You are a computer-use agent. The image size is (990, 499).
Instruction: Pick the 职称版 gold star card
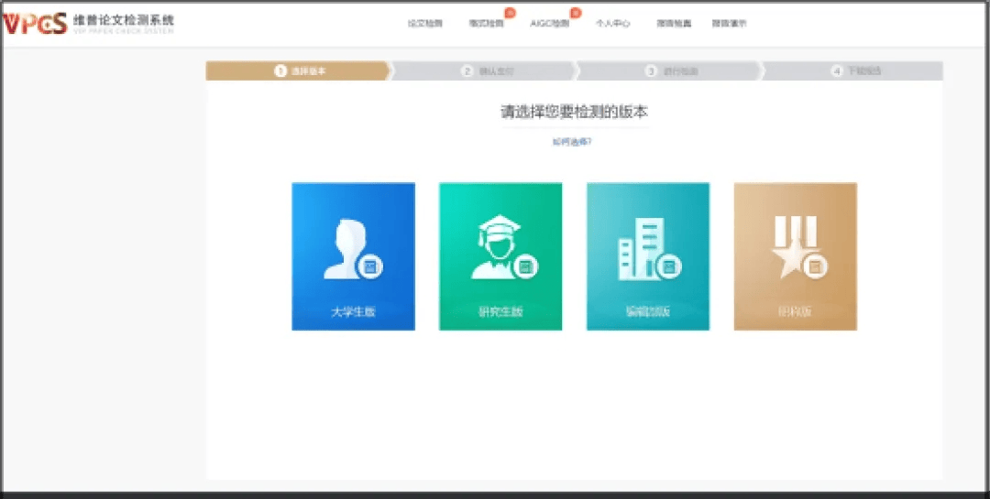pos(795,256)
